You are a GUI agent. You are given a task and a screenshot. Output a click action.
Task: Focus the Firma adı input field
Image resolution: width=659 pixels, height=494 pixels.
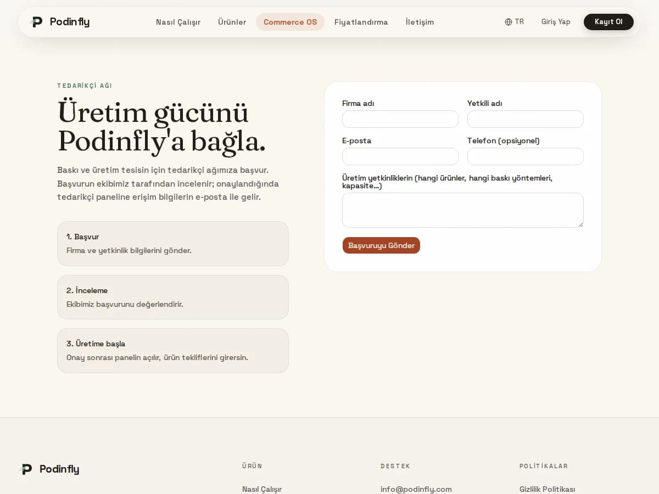[400, 119]
